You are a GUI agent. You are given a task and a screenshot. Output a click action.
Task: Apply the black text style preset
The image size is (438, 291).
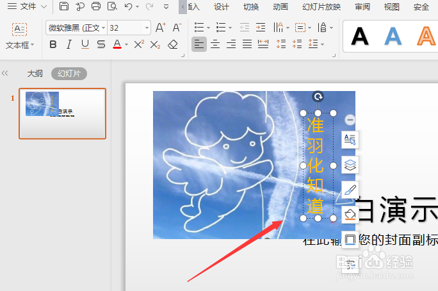pos(360,37)
